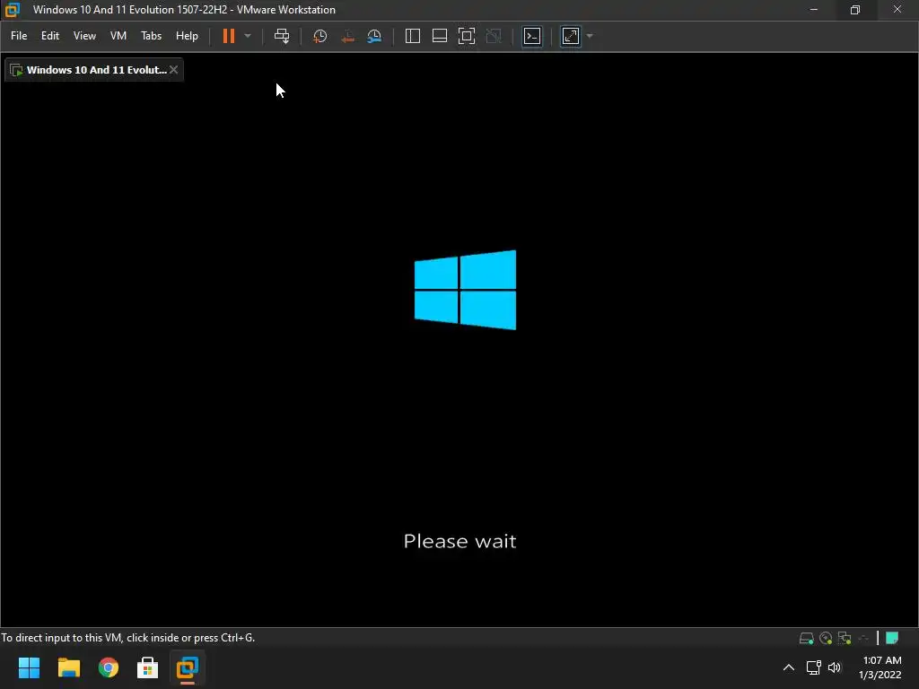Close the Windows 10 And 11 Evolut... tab
The height and width of the screenshot is (689, 919).
[173, 70]
